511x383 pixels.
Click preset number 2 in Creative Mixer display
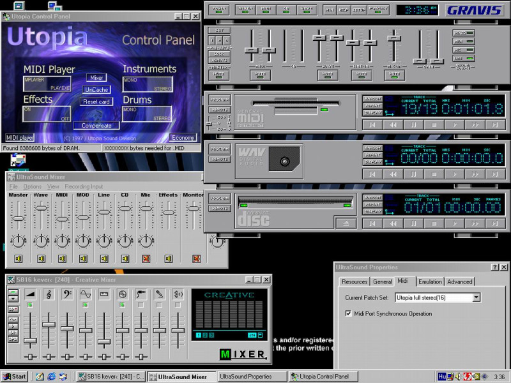205,335
